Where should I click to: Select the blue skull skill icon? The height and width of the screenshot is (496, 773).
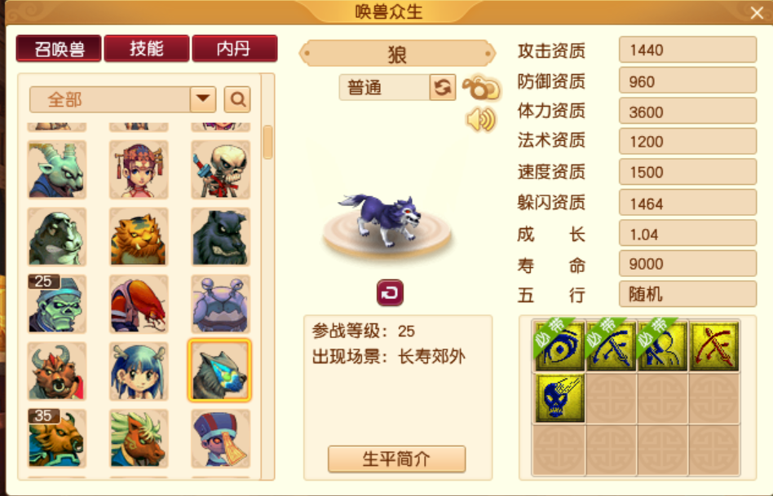pyautogui.click(x=559, y=397)
